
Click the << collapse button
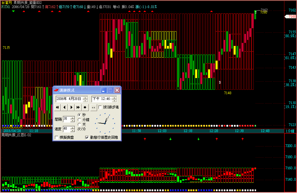tap(93, 107)
